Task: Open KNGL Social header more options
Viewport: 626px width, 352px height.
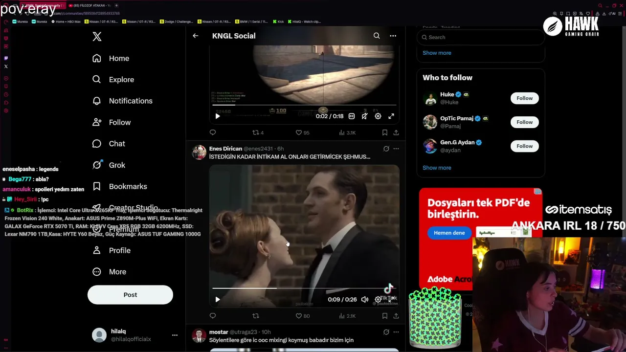Action: click(393, 36)
